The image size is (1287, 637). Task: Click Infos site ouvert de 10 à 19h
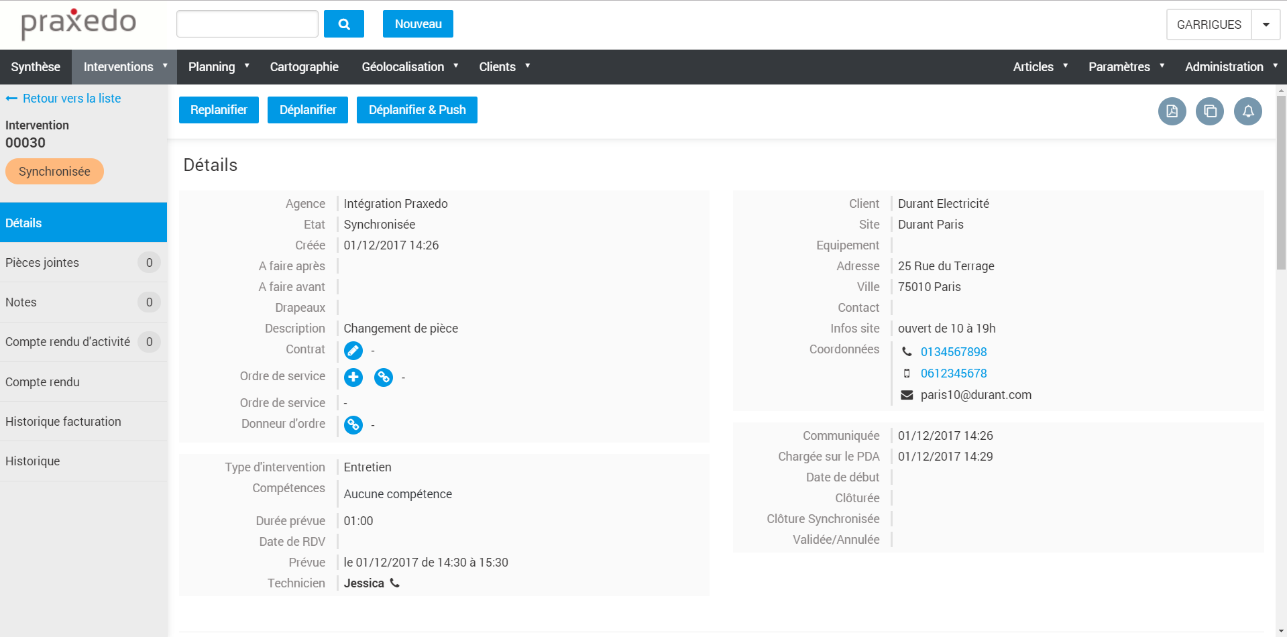(x=947, y=329)
